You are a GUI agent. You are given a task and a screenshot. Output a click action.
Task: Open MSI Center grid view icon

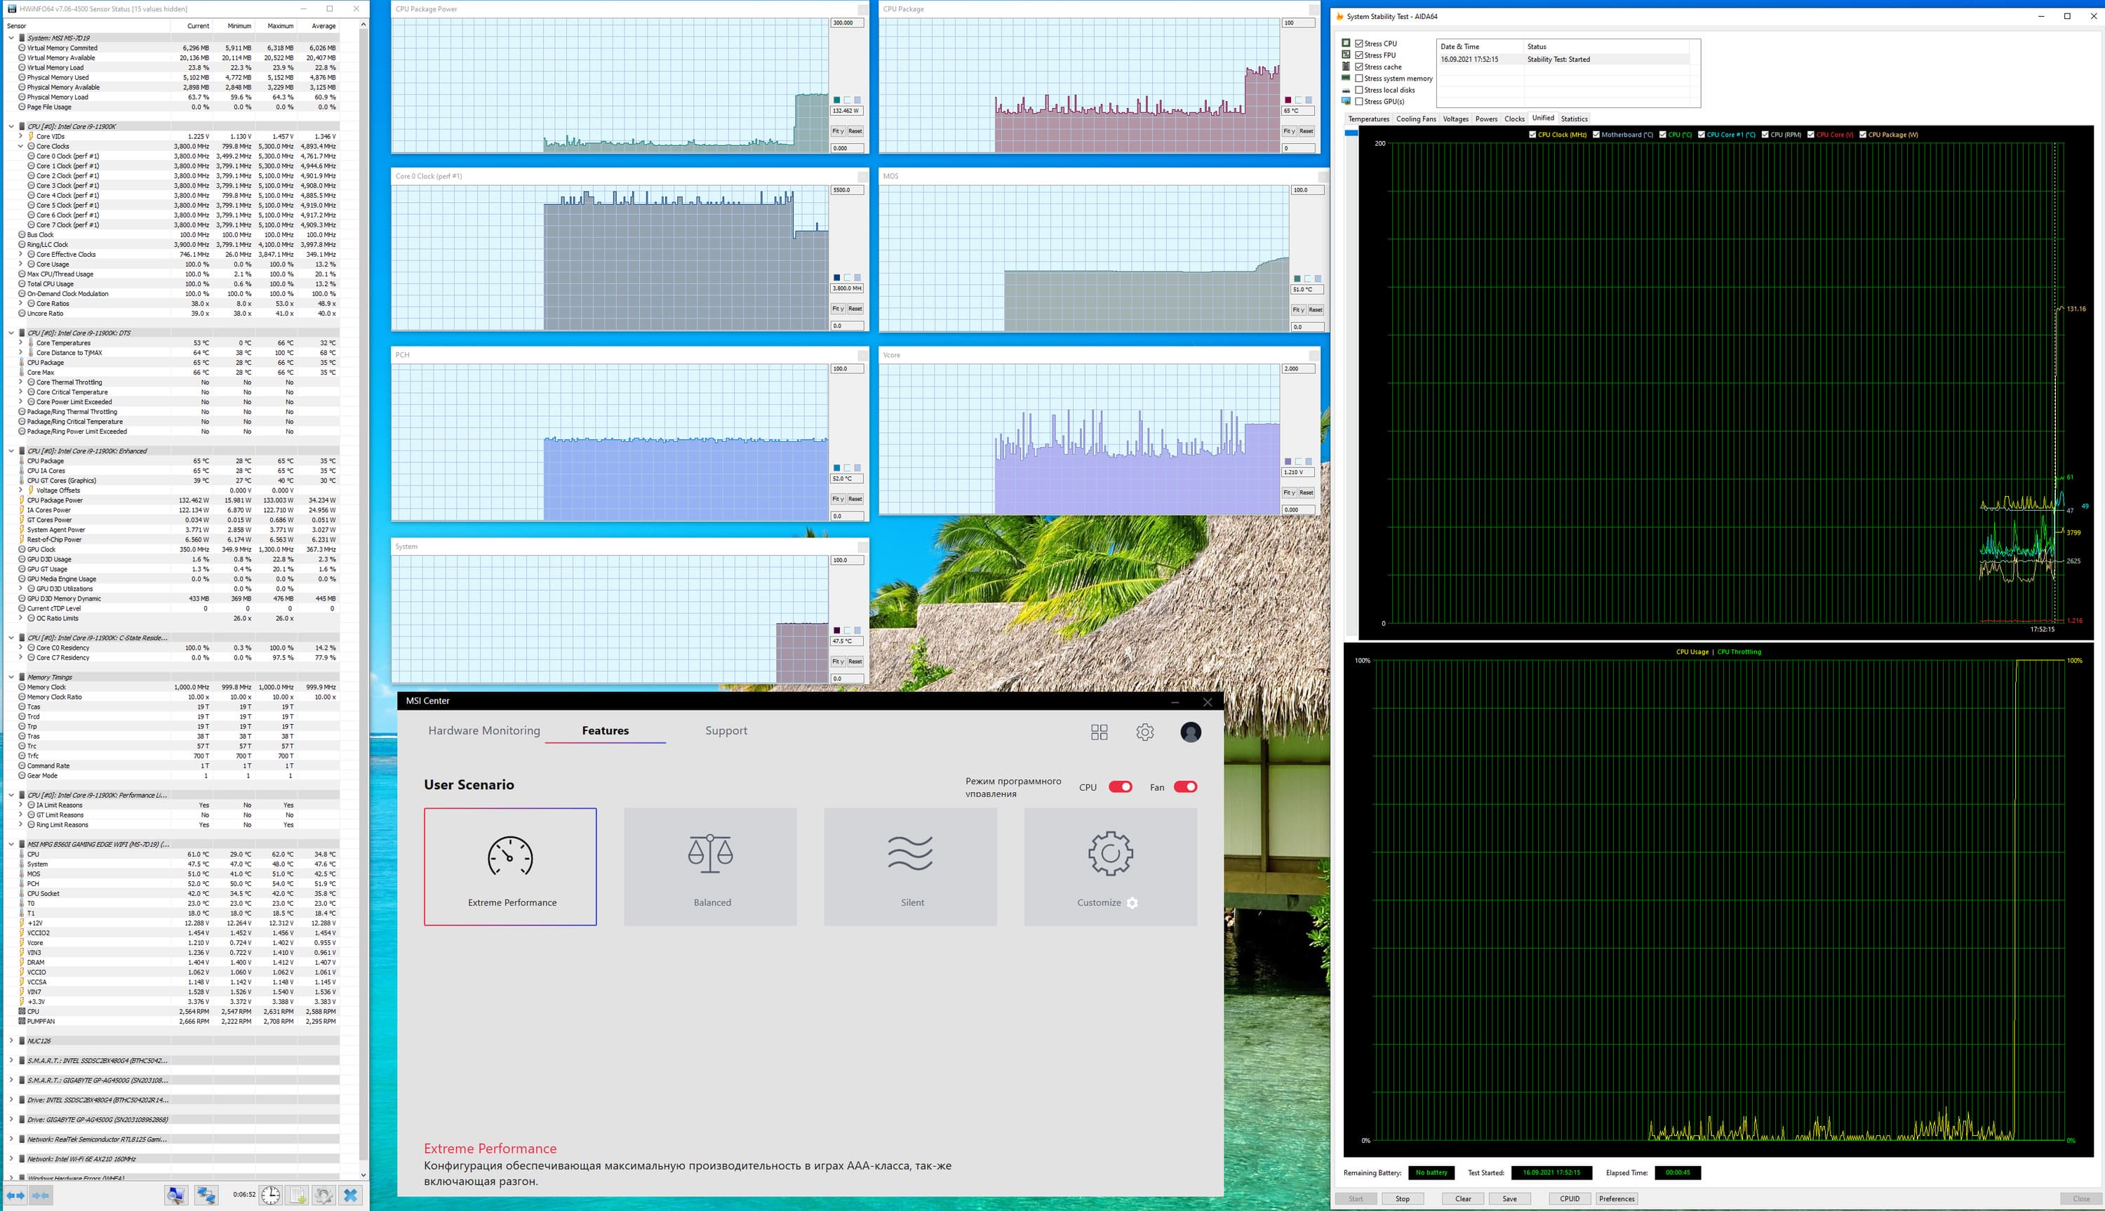coord(1099,732)
